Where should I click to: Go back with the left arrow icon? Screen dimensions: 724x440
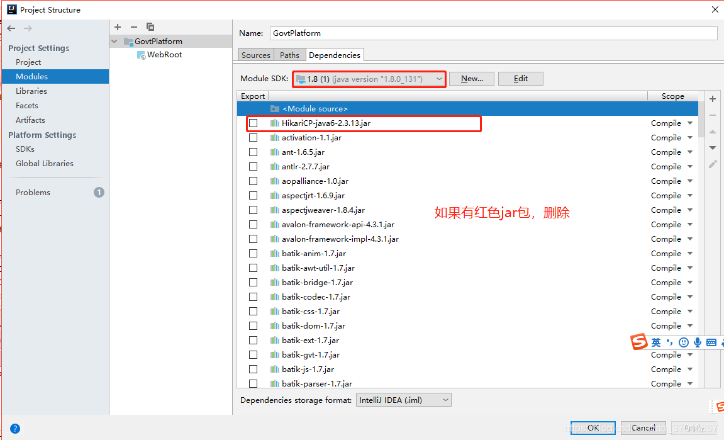coord(11,28)
